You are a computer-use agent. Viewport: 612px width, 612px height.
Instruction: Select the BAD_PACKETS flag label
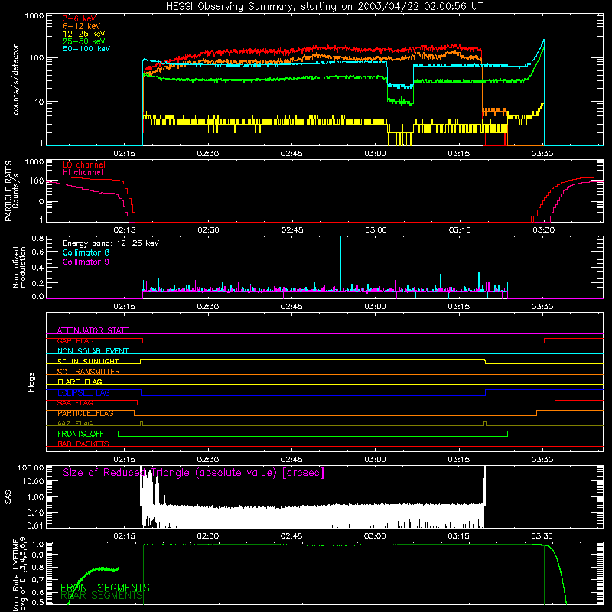(83, 444)
